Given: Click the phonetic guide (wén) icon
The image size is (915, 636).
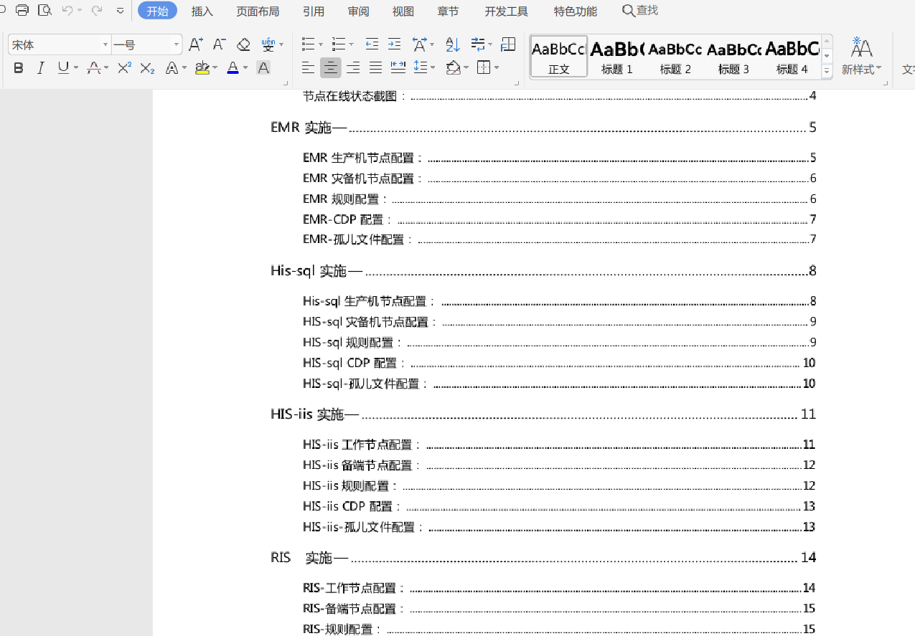Looking at the screenshot, I should click(x=268, y=44).
